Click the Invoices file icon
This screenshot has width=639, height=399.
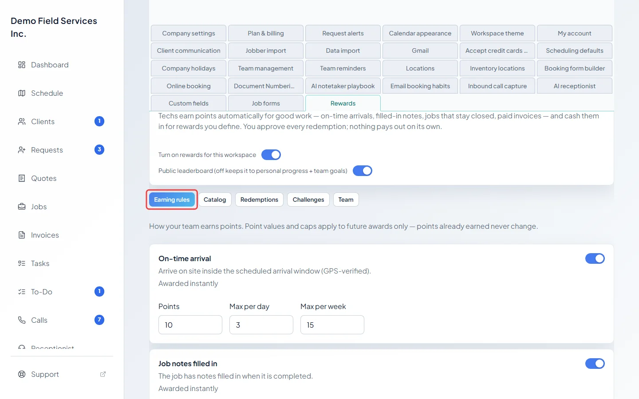click(x=22, y=235)
